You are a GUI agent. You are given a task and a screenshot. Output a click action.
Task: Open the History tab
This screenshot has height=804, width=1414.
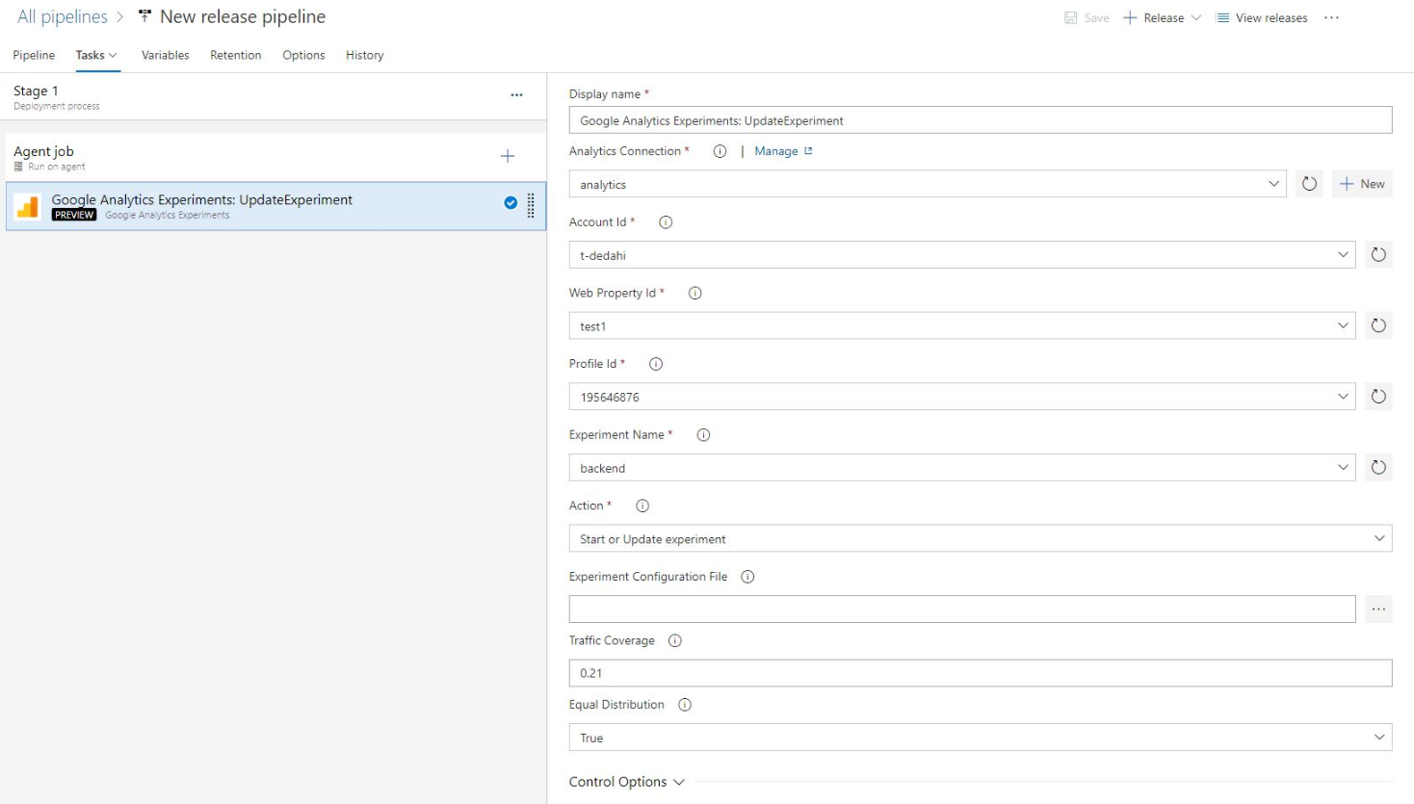pyautogui.click(x=364, y=55)
